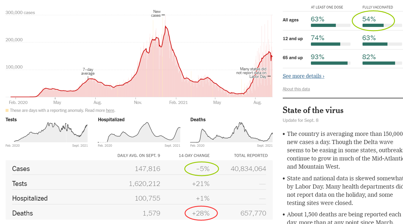Select the All ages fully vaccinated progress bar

click(x=382, y=25)
